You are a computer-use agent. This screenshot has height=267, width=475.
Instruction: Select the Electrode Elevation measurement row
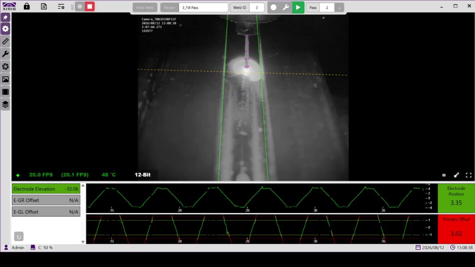coord(46,189)
